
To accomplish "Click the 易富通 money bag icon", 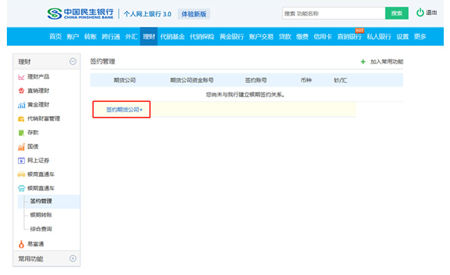I will pos(21,244).
